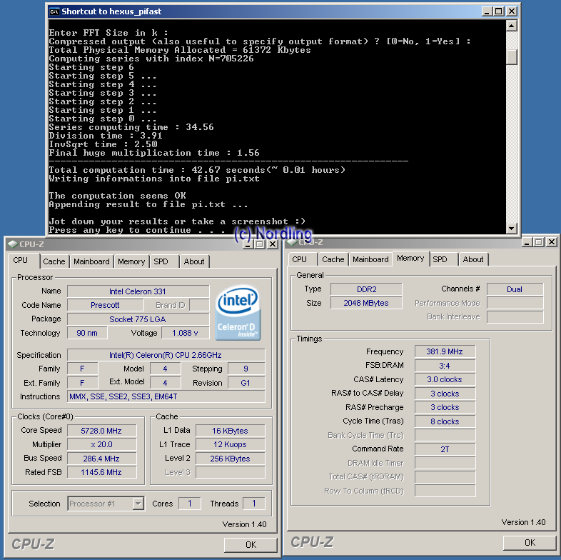Click OK in the left CPU-Z window
This screenshot has height=560, width=561.
tap(251, 544)
